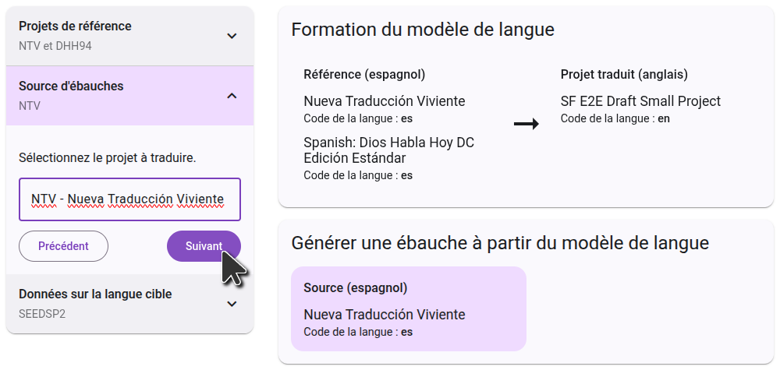
Task: Focus the NTV project selection field
Action: click(x=129, y=199)
